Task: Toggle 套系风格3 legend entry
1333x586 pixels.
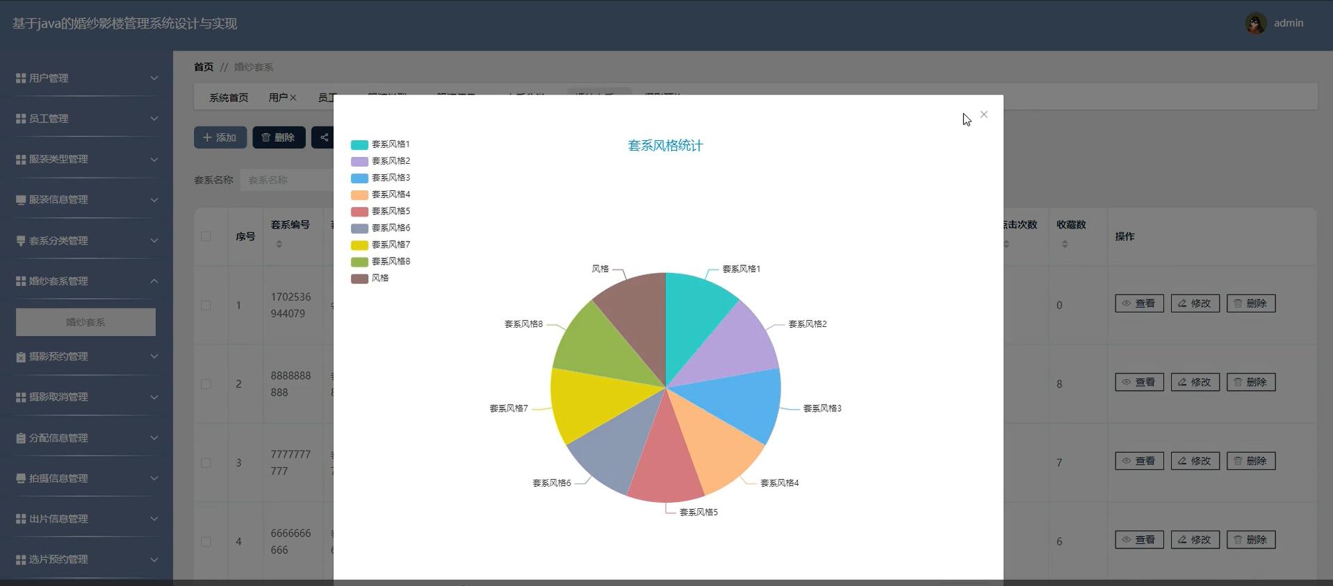Action: coord(380,178)
